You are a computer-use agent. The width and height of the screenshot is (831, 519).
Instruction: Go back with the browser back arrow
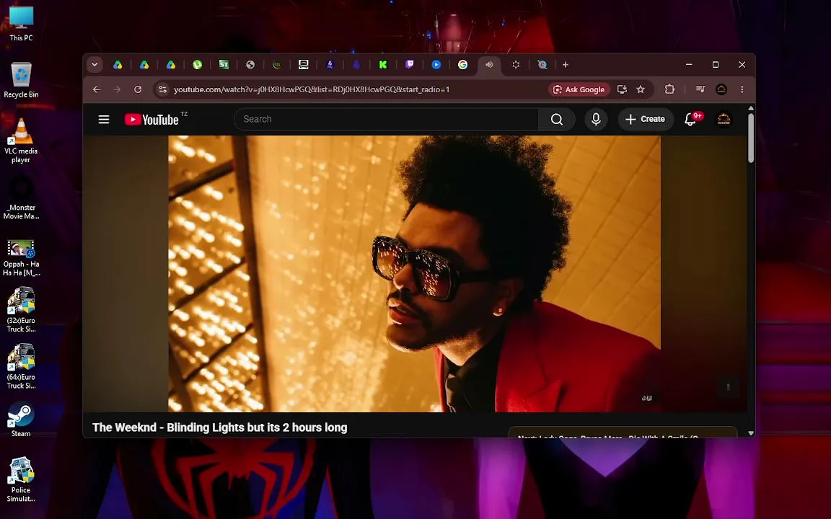click(97, 89)
